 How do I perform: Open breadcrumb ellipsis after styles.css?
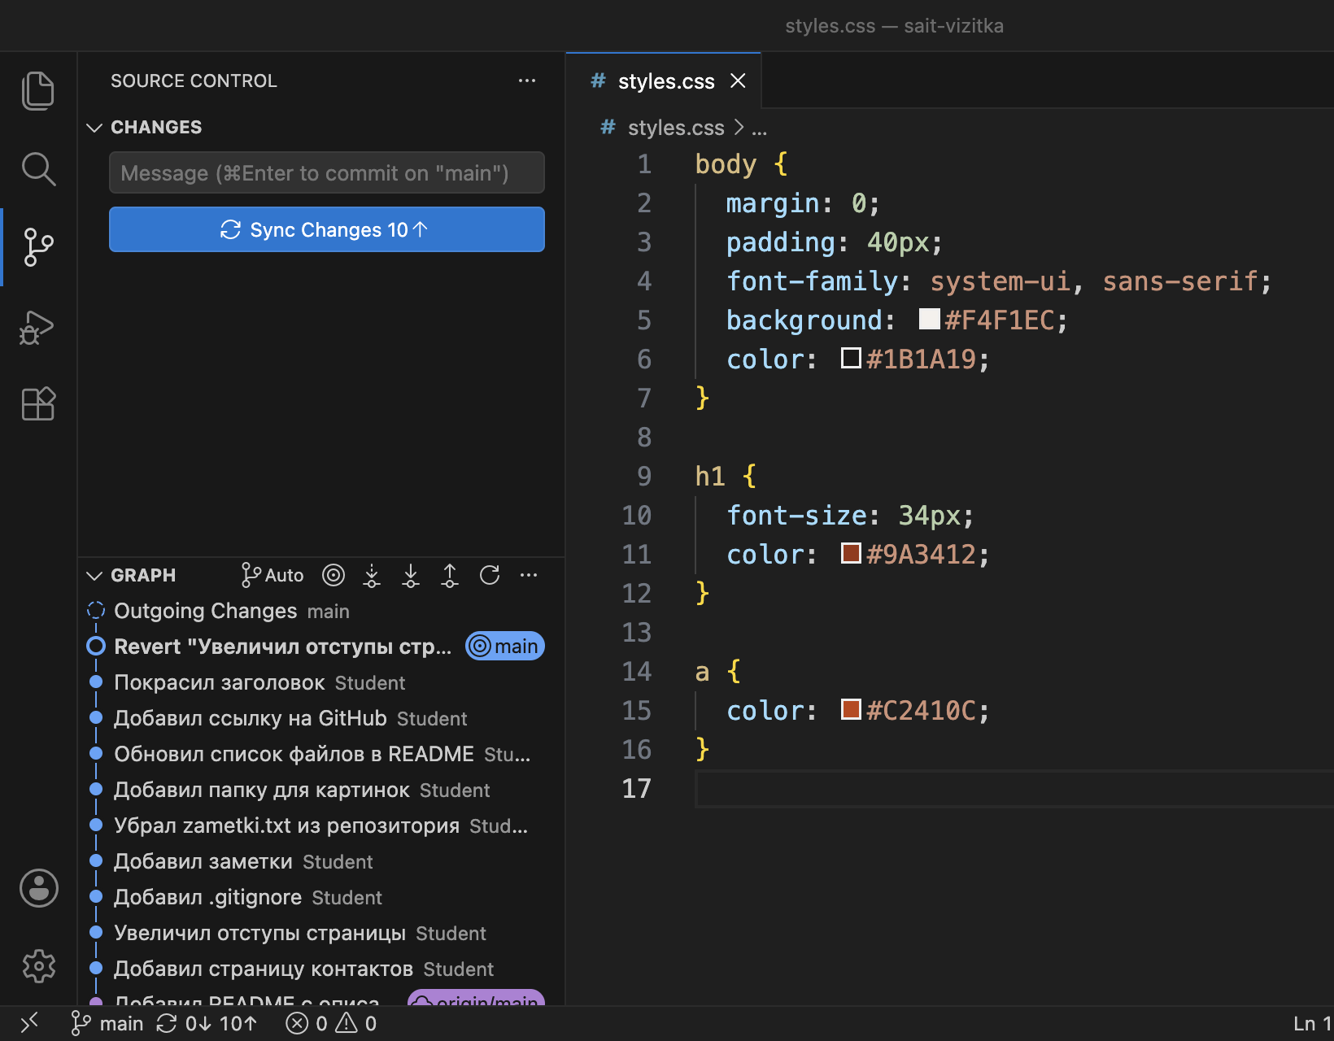coord(759,128)
